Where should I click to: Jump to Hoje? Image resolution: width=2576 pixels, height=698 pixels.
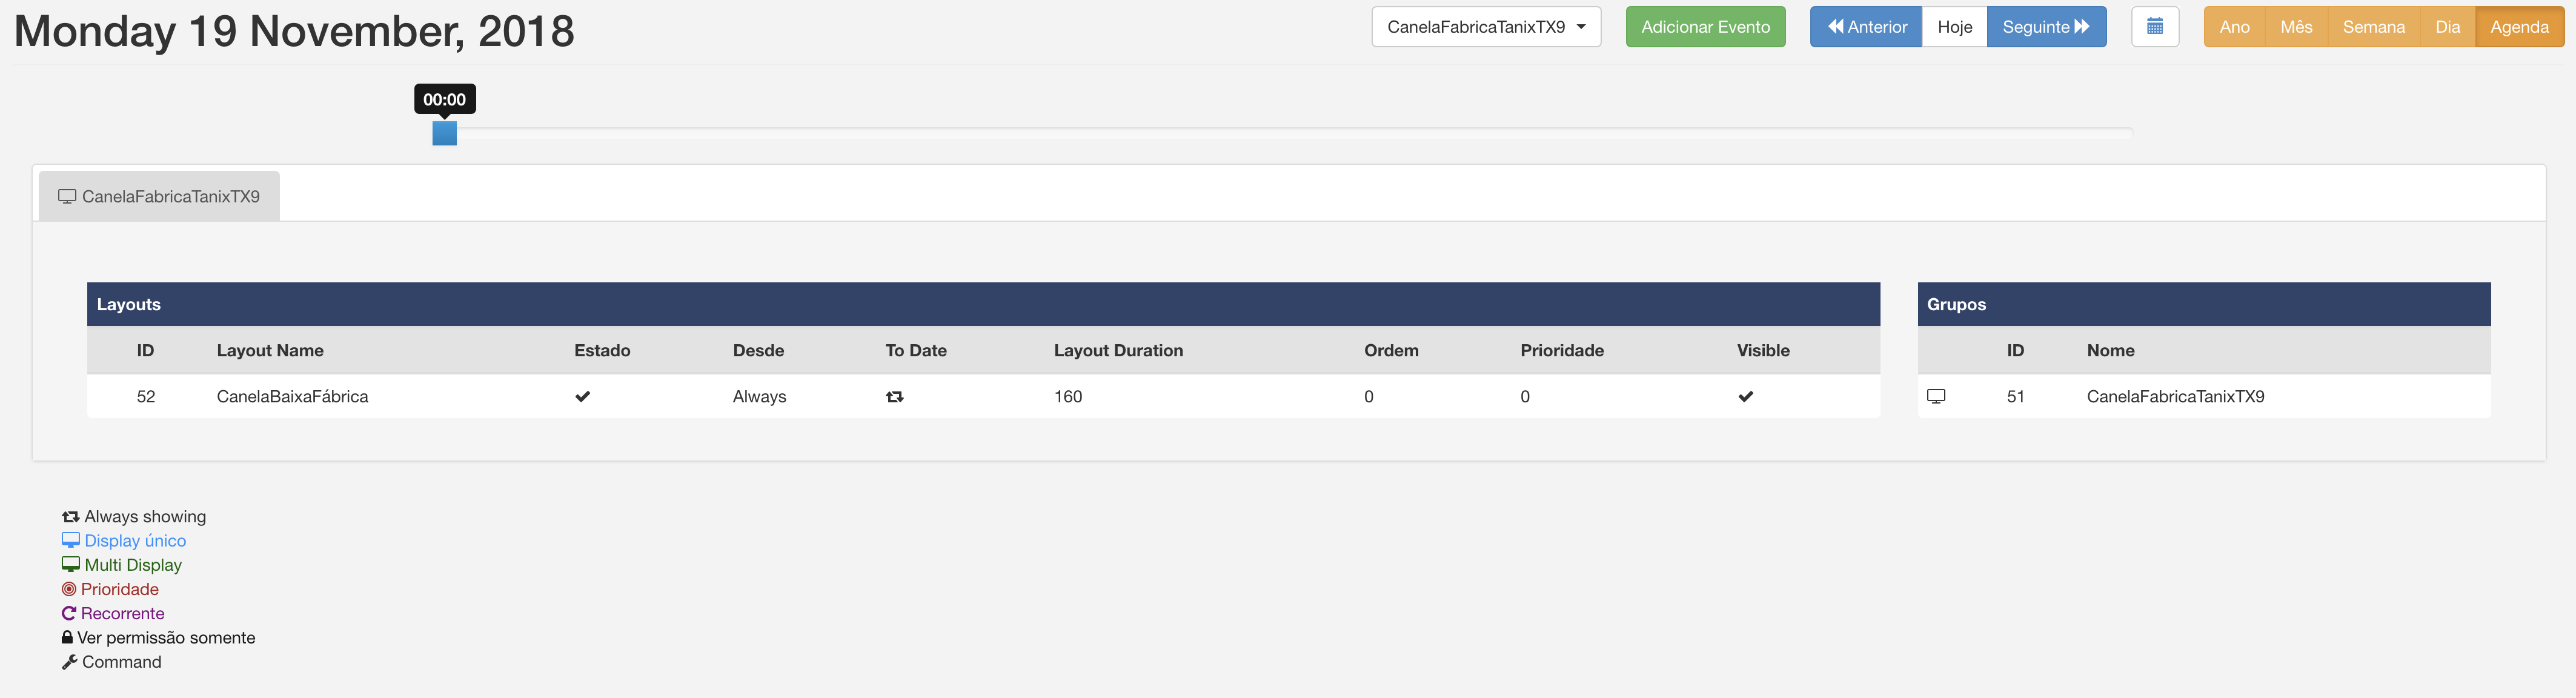(x=1954, y=27)
